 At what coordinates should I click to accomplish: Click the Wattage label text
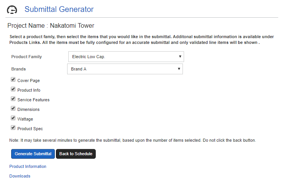[25, 119]
